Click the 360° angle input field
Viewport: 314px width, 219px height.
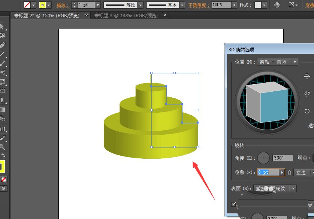[x=283, y=158]
